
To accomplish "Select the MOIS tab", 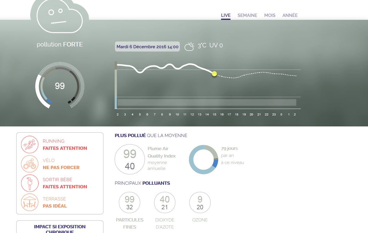I will 270,15.
